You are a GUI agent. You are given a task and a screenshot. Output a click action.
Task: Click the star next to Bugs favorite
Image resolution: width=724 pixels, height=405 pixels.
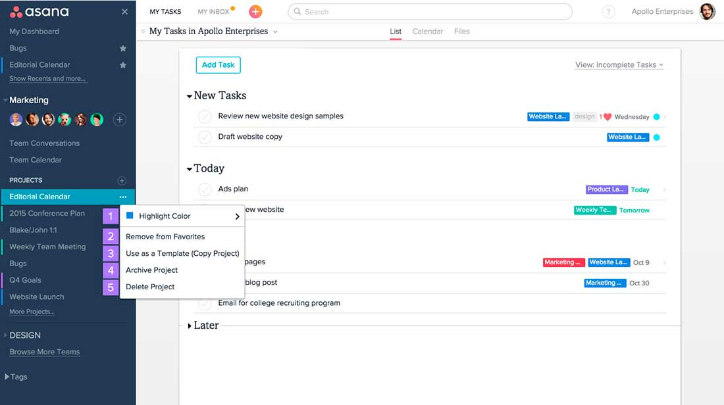[123, 49]
